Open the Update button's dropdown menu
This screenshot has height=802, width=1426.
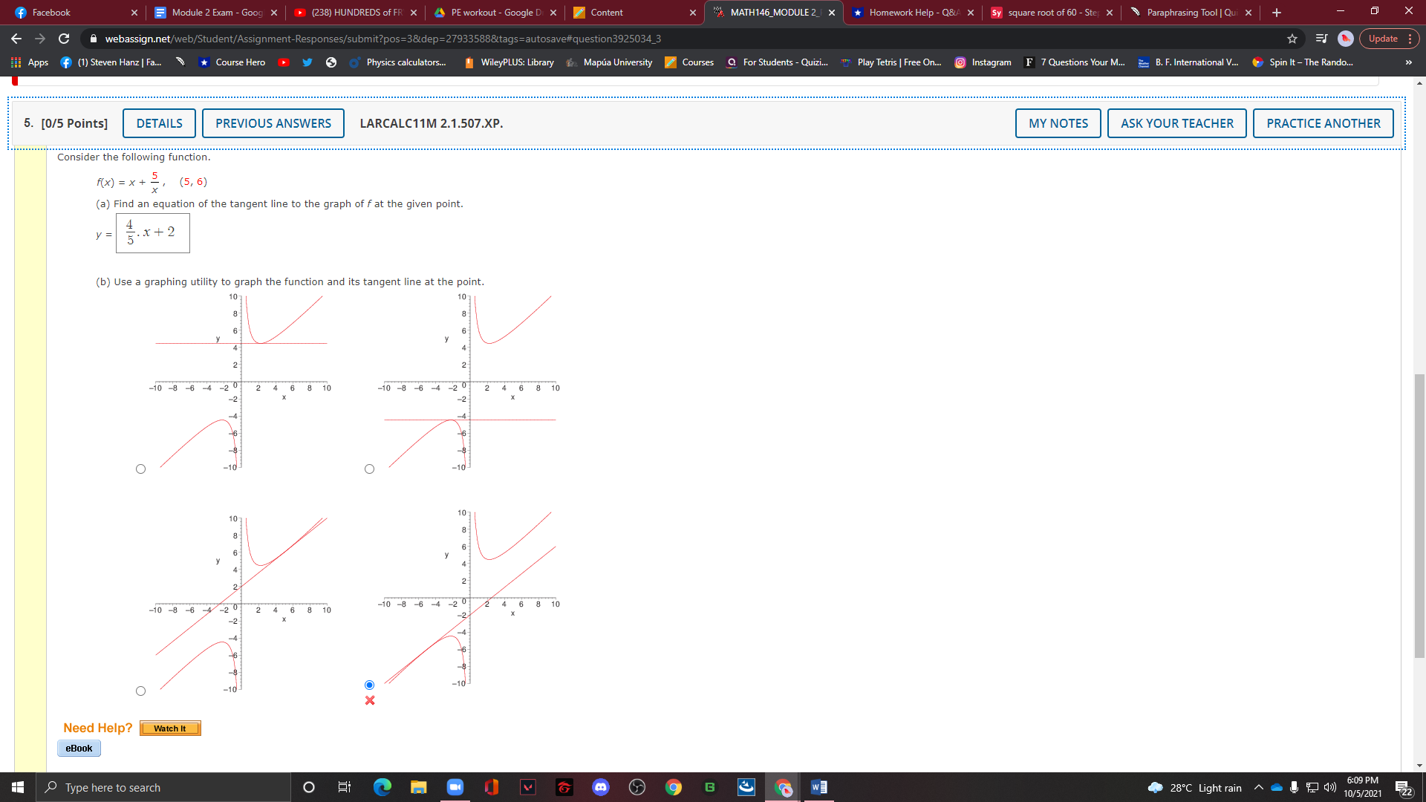tap(1410, 39)
